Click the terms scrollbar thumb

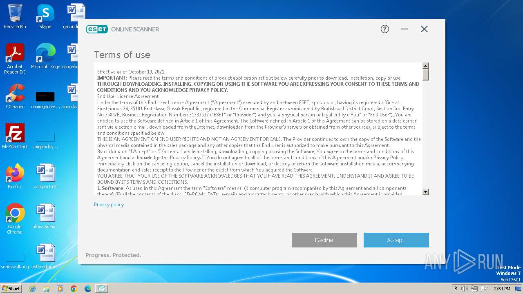tap(425, 75)
